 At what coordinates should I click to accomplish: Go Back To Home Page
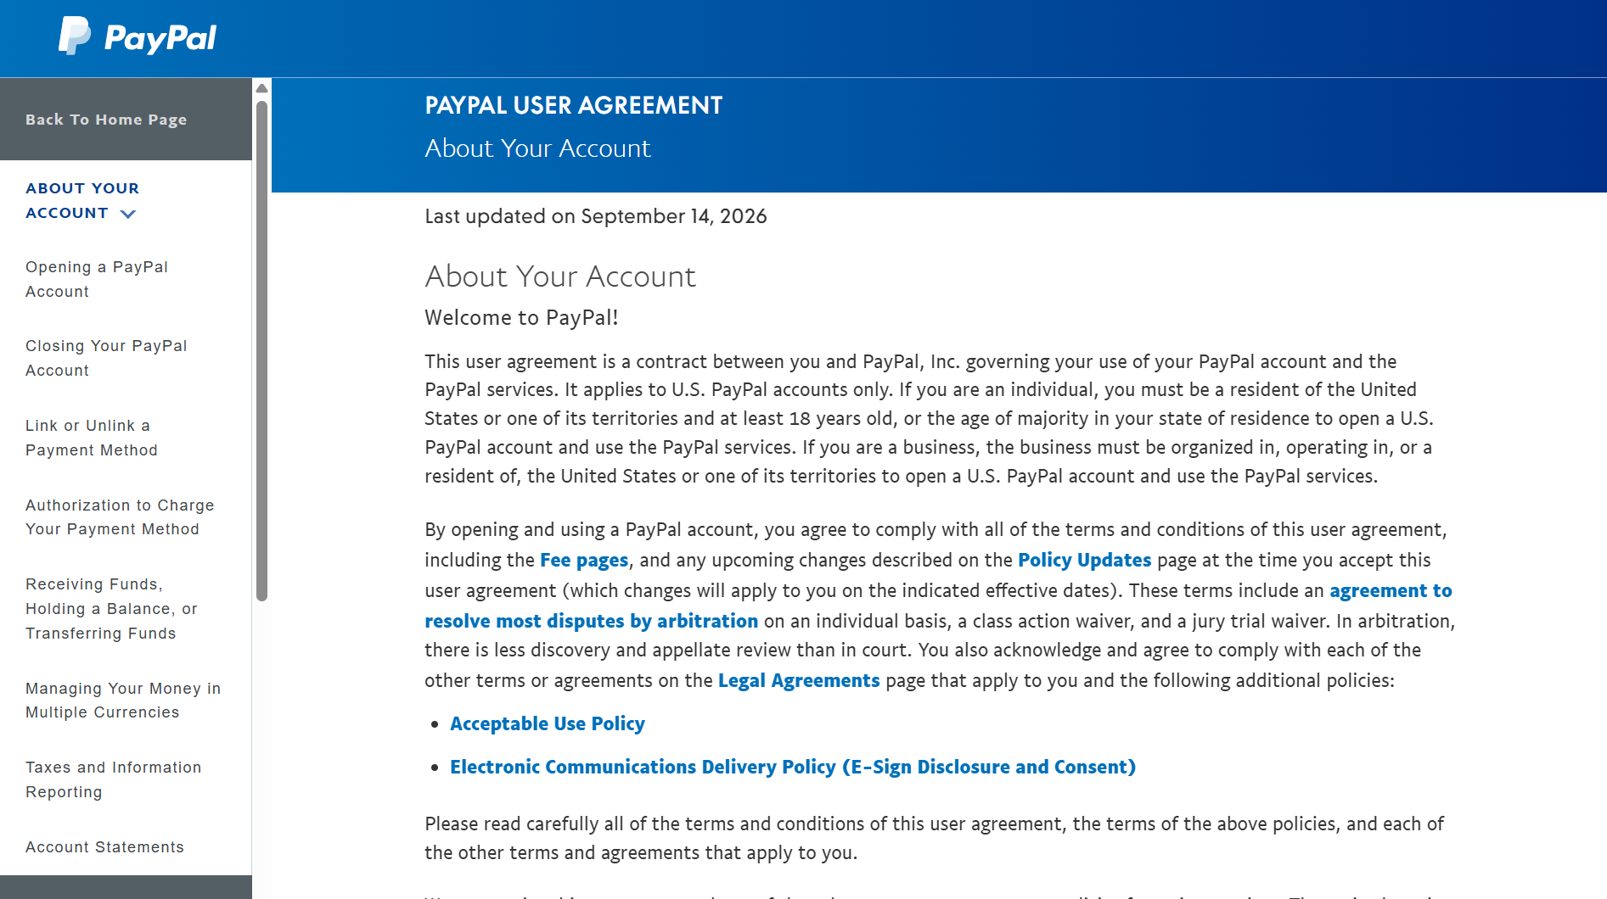tap(106, 120)
